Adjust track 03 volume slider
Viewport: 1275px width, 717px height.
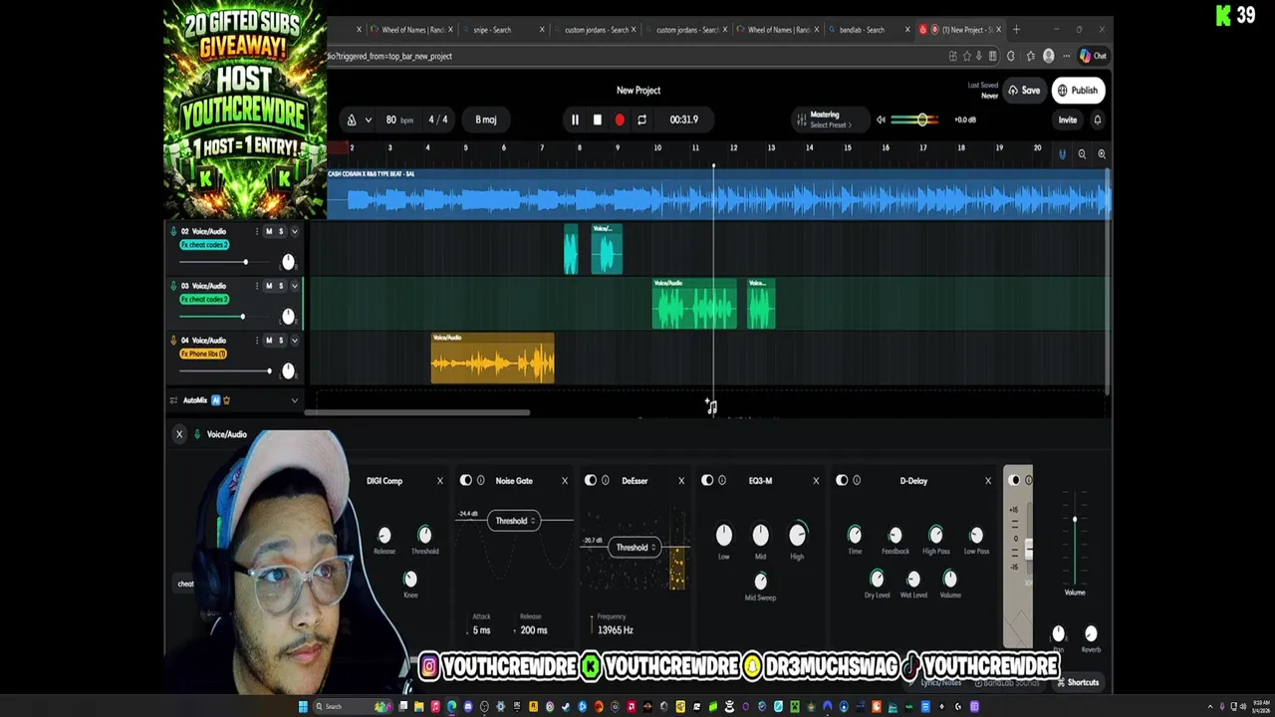[242, 317]
